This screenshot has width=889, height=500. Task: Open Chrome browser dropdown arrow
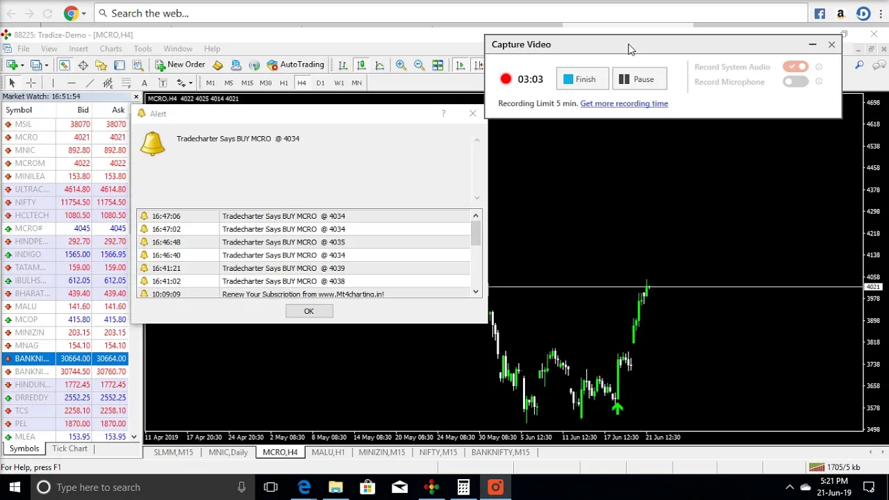[83, 13]
